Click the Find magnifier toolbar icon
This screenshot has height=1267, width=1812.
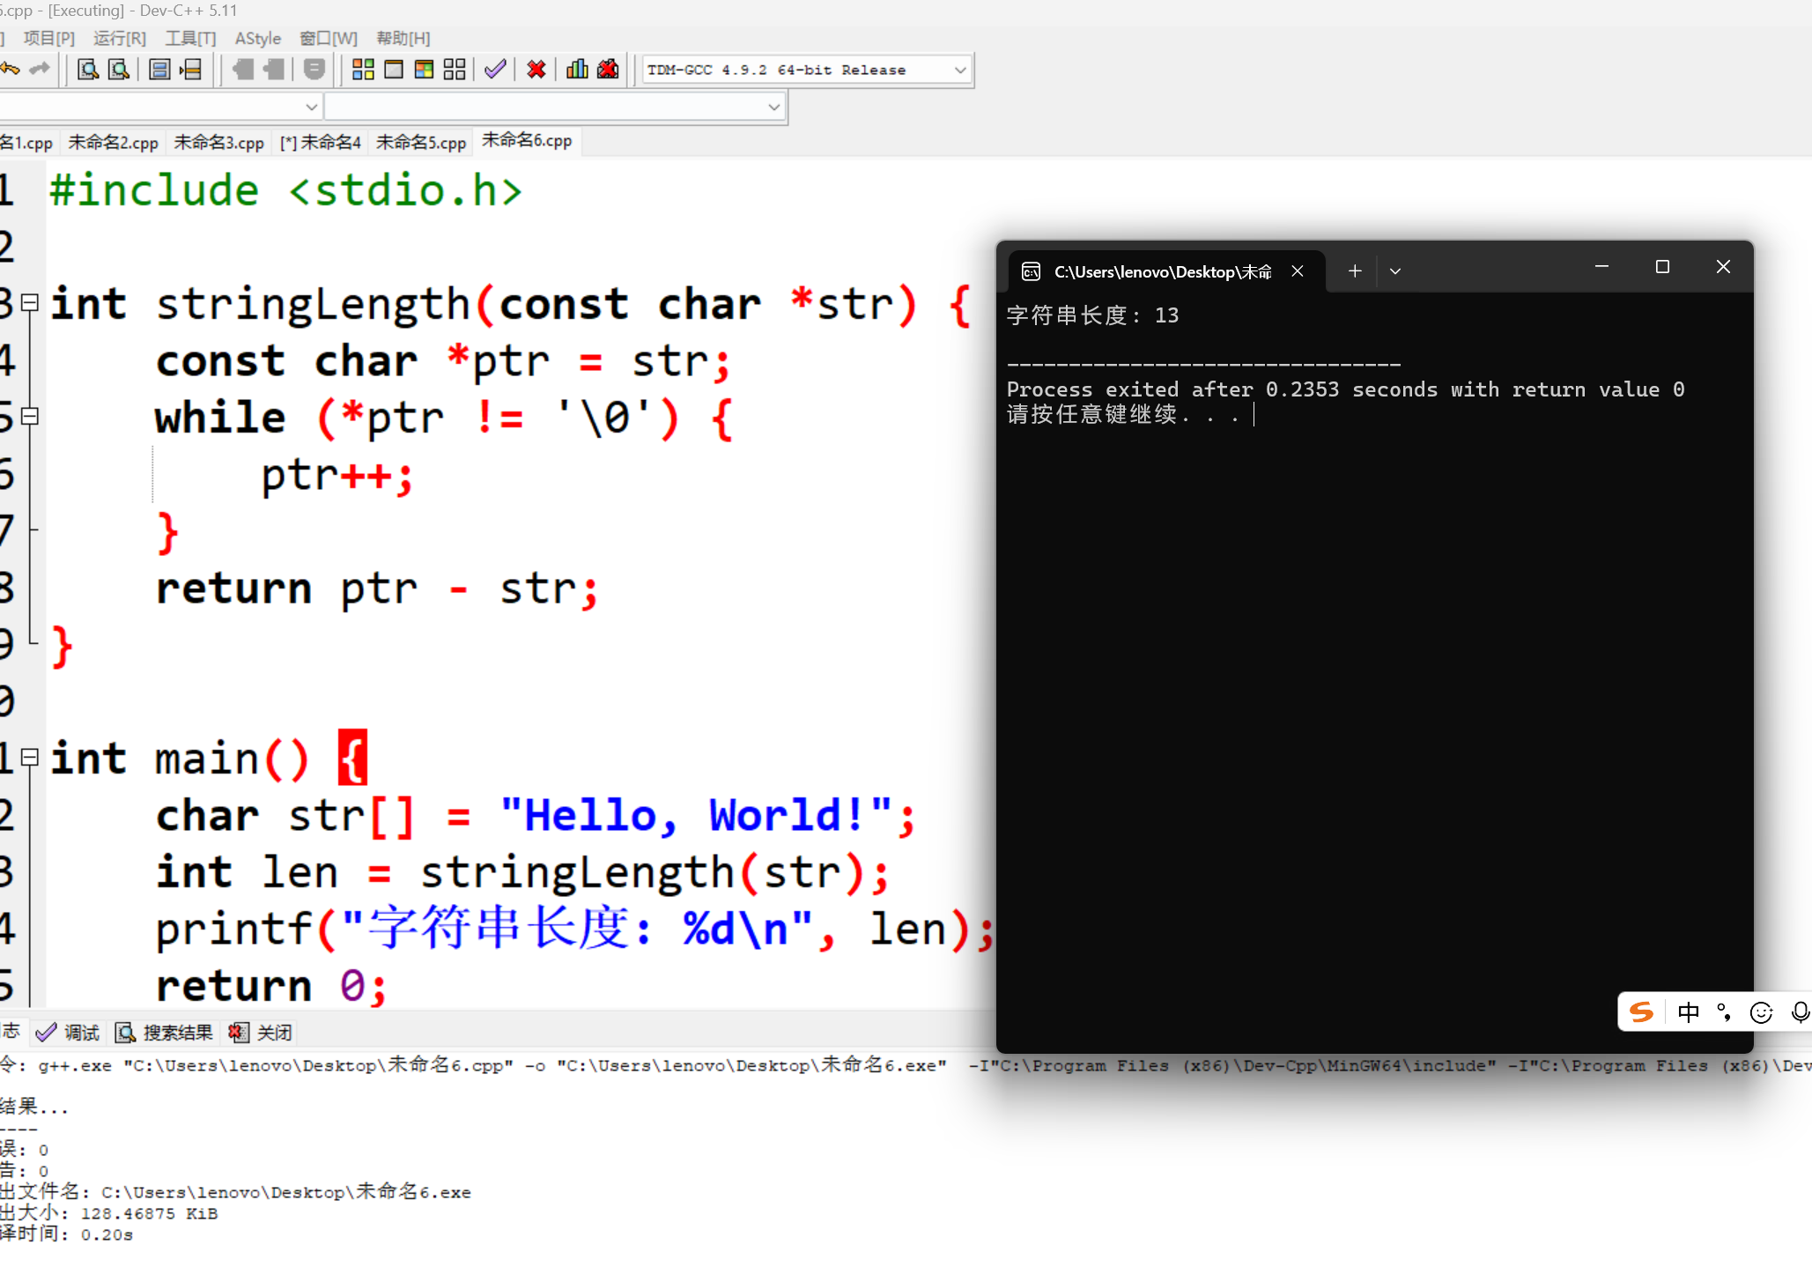[87, 70]
